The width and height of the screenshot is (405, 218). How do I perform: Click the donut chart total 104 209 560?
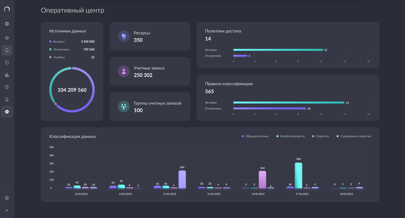click(72, 90)
